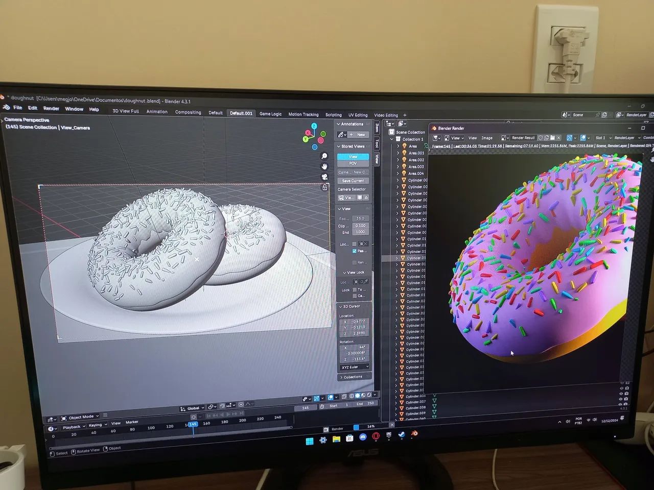Click the pan hand icon in the viewport

(324, 166)
